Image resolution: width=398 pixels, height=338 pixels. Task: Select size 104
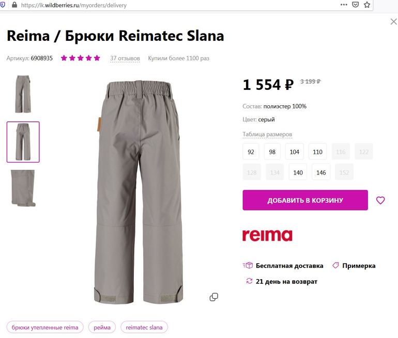pos(295,152)
